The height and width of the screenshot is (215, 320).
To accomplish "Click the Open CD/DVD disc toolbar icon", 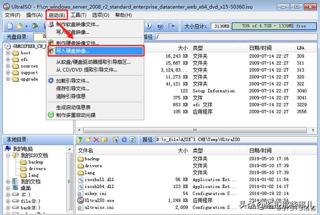I will (x=35, y=26).
